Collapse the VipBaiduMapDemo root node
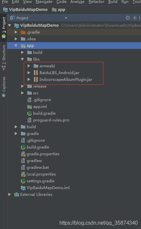The height and width of the screenshot is (229, 141). click(x=10, y=25)
